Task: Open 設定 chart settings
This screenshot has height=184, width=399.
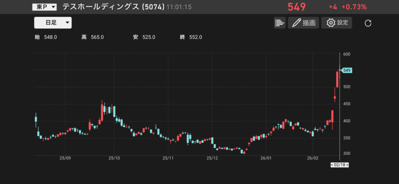Action: coord(337,23)
